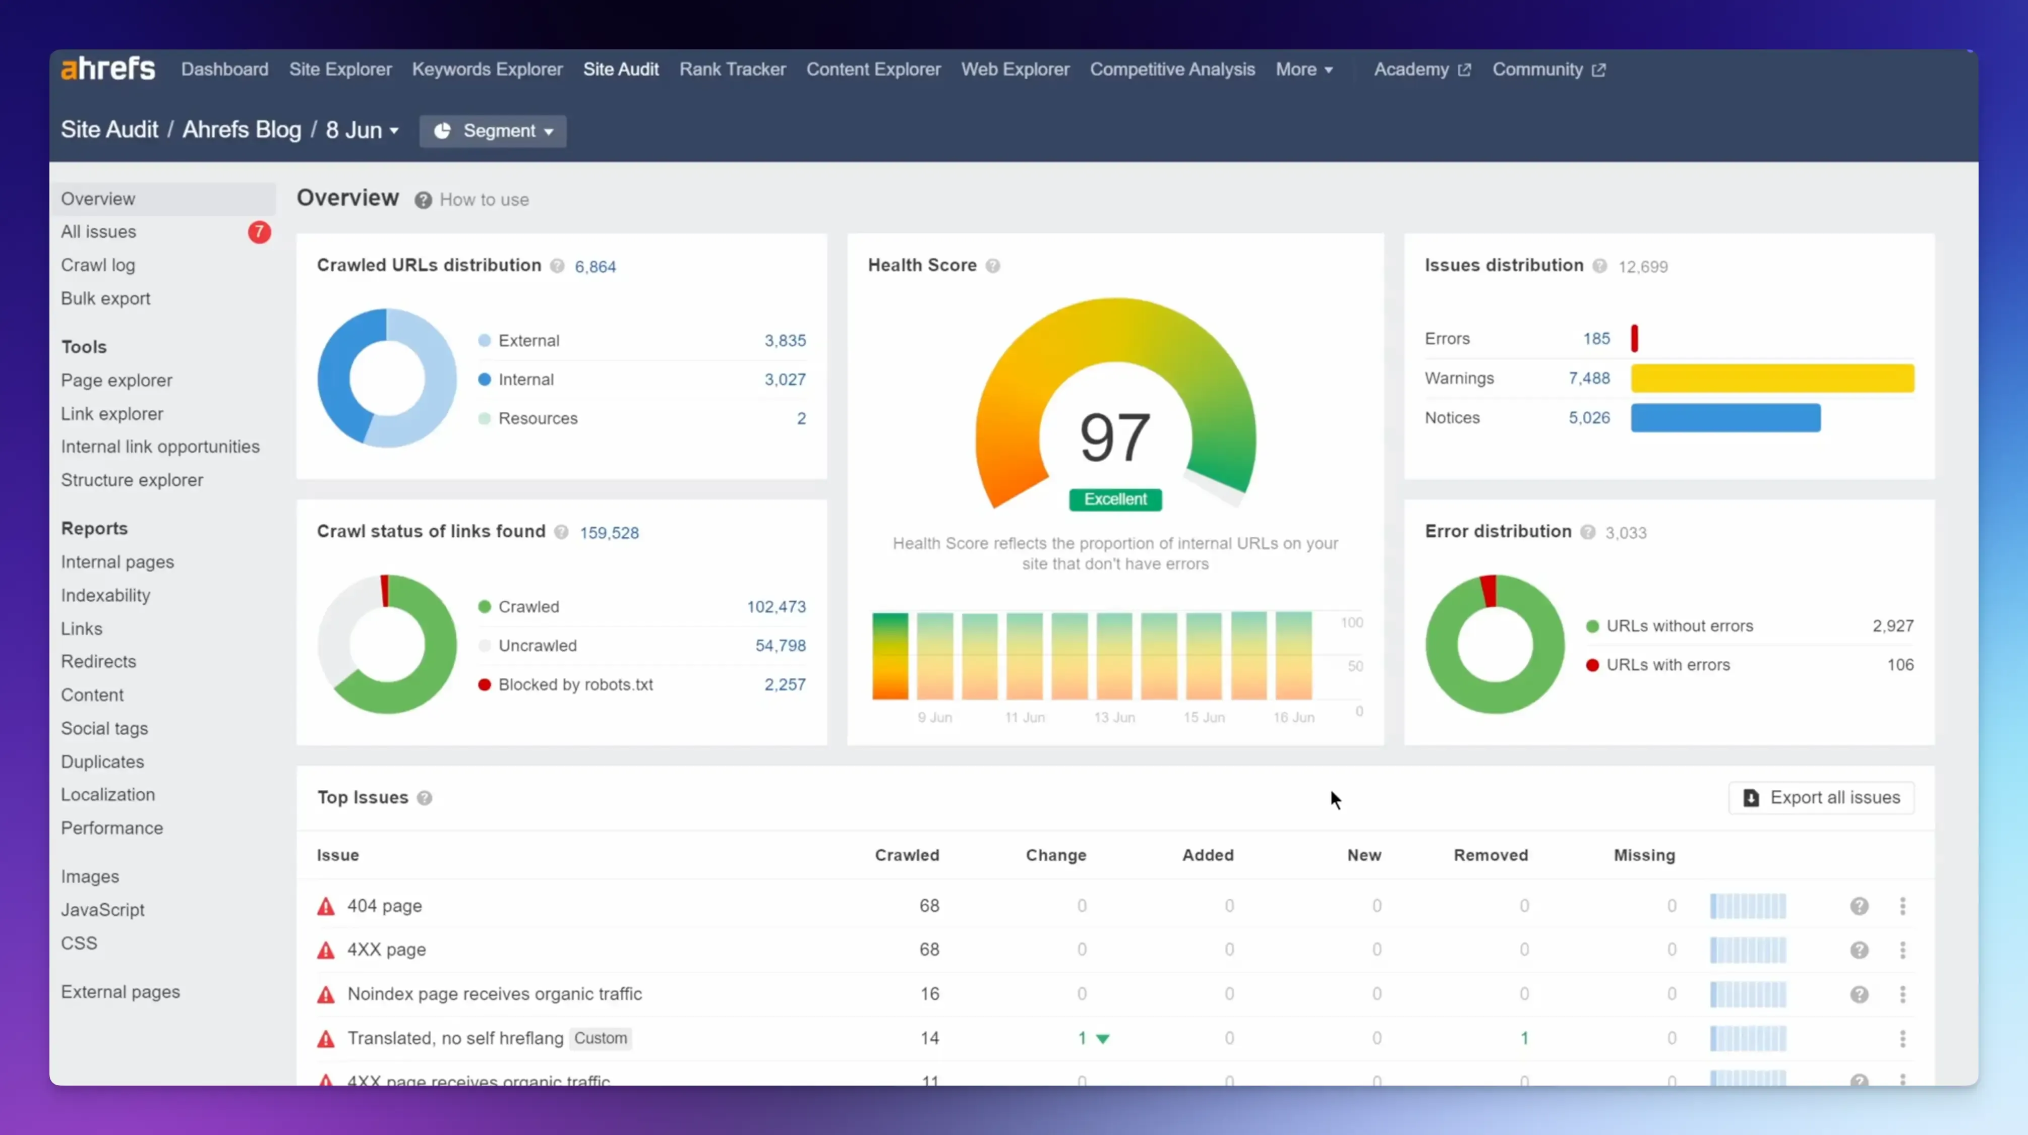Screen dimensions: 2028x1135
Task: Open three-dot menu for Translated, no self hreflang
Action: [1903, 1038]
